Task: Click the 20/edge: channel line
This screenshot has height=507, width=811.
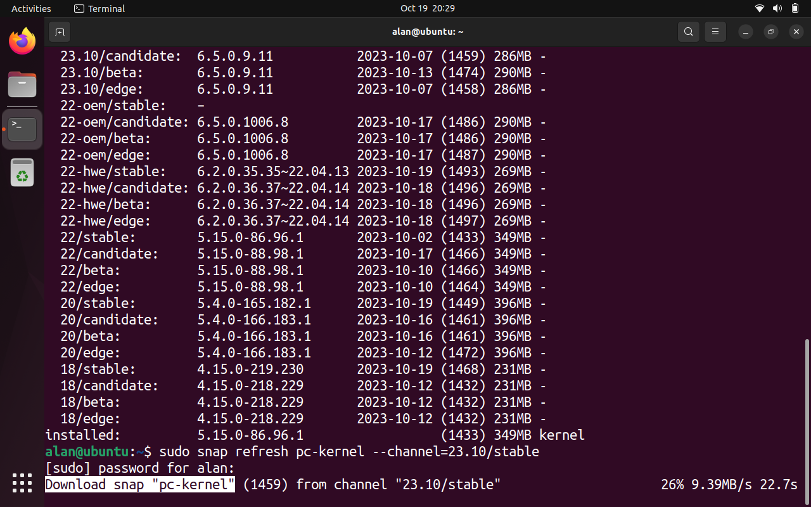Action: (303, 353)
